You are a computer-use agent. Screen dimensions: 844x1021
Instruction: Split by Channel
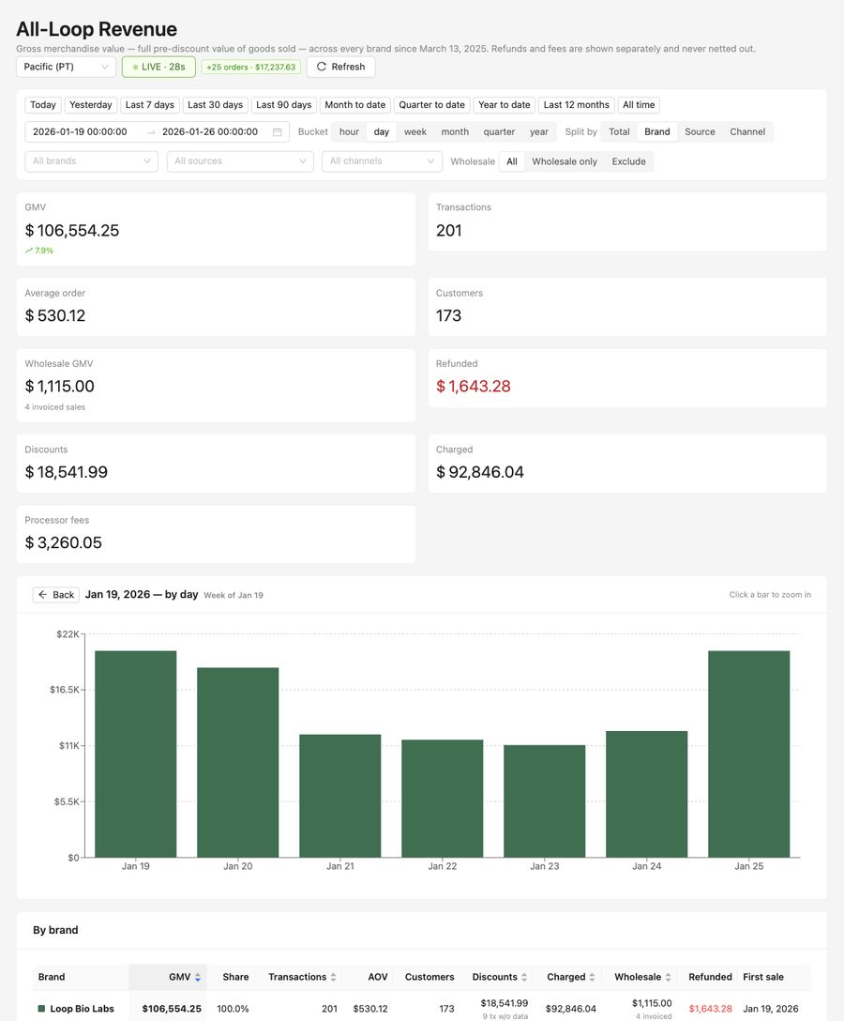tap(747, 131)
